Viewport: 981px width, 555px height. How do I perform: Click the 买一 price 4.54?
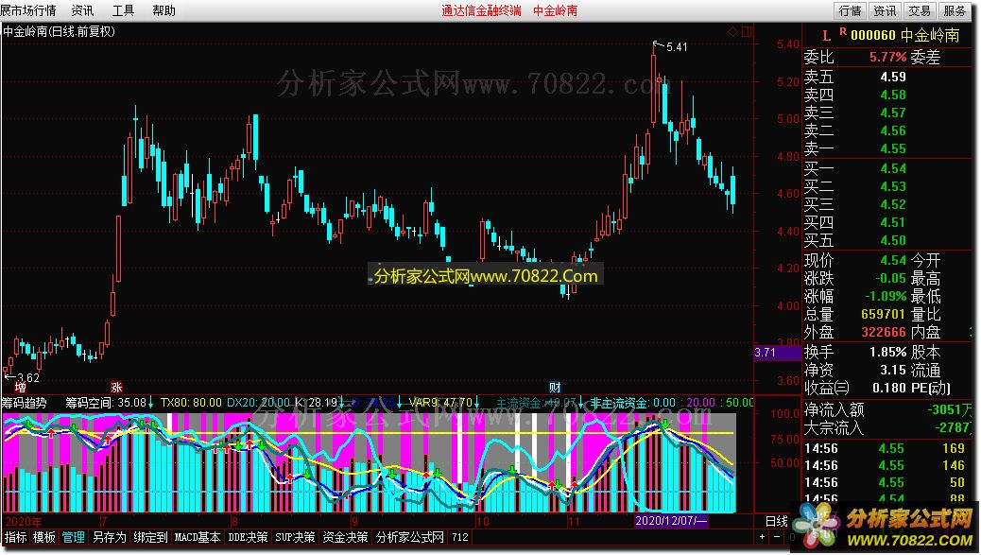coord(893,168)
